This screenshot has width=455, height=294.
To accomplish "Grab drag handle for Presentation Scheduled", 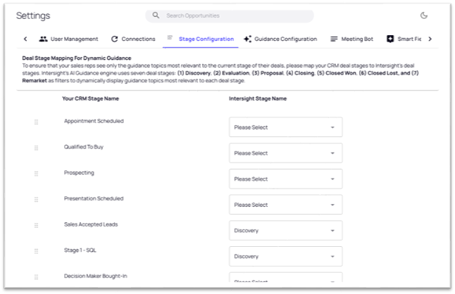I will pyautogui.click(x=36, y=199).
